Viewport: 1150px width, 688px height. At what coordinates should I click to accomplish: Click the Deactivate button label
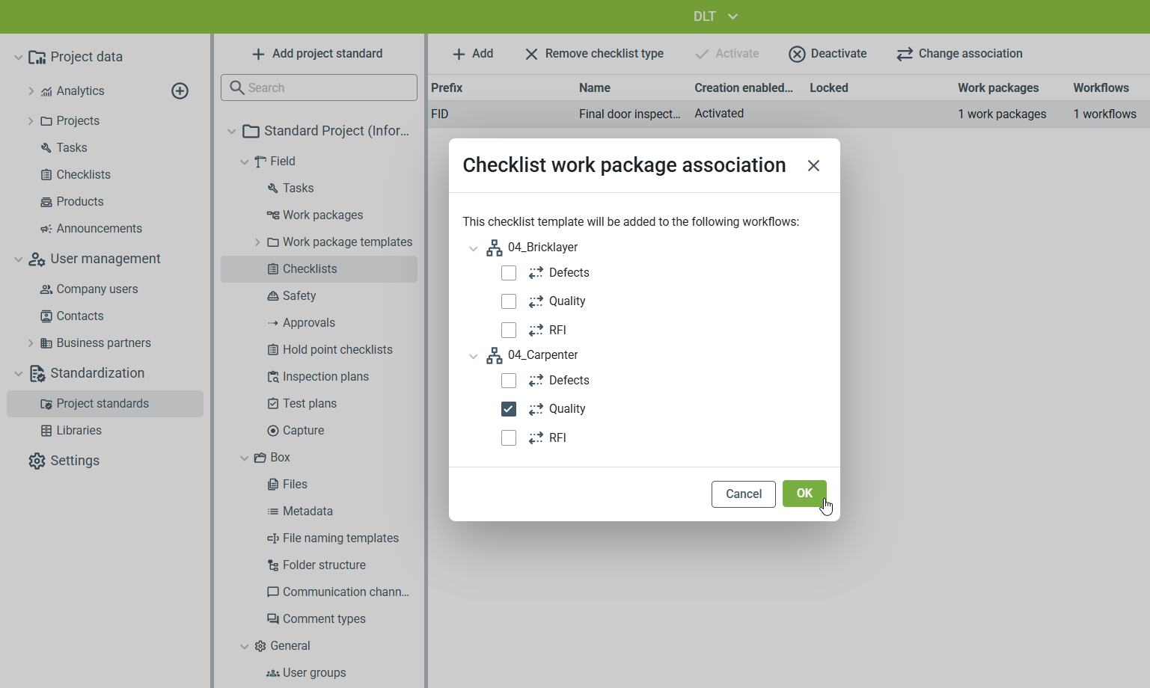pyautogui.click(x=839, y=54)
